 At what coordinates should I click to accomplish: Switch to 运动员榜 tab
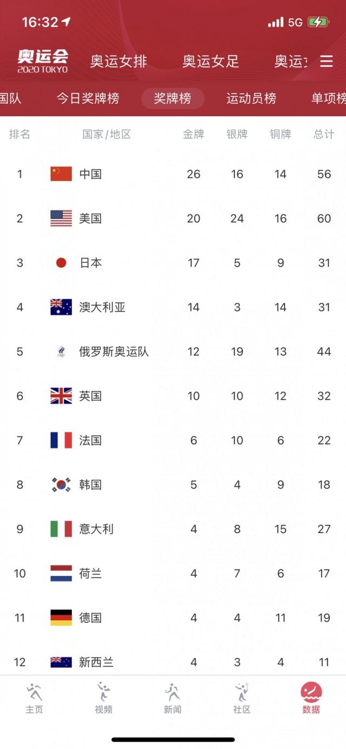[x=251, y=98]
